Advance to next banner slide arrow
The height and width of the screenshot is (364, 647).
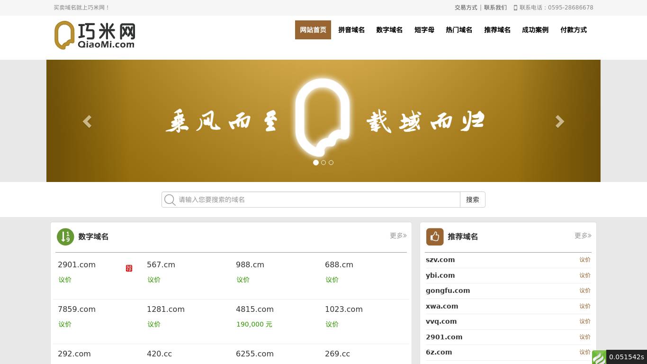pos(560,122)
